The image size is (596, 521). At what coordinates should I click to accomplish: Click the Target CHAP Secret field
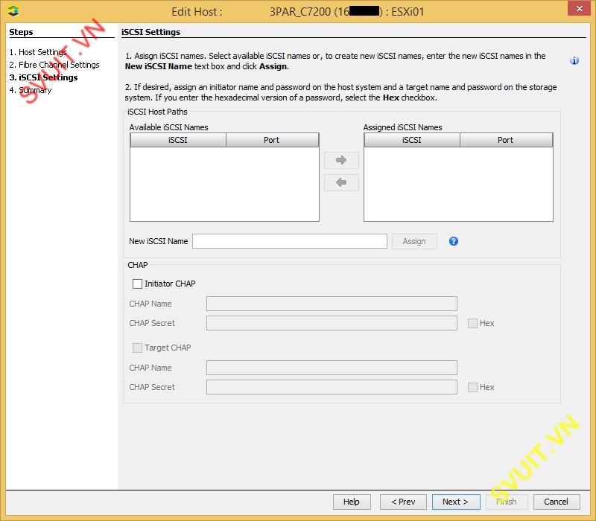[332, 387]
